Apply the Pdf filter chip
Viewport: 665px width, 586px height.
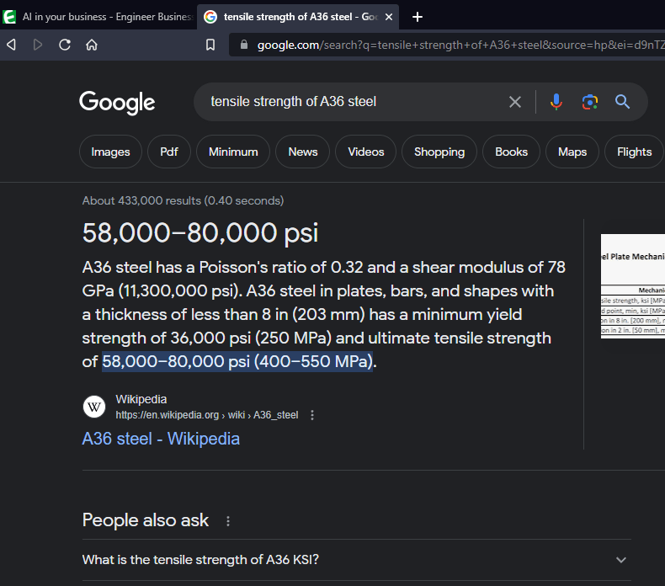[x=169, y=152]
